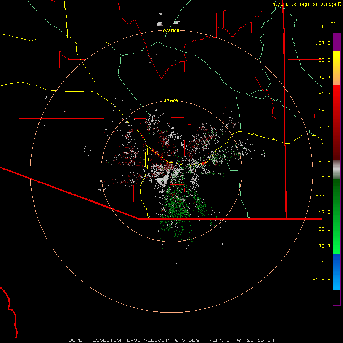Screen dimensions: 343x343
Task: Click the 45.6 legend value
Action: [x=324, y=111]
